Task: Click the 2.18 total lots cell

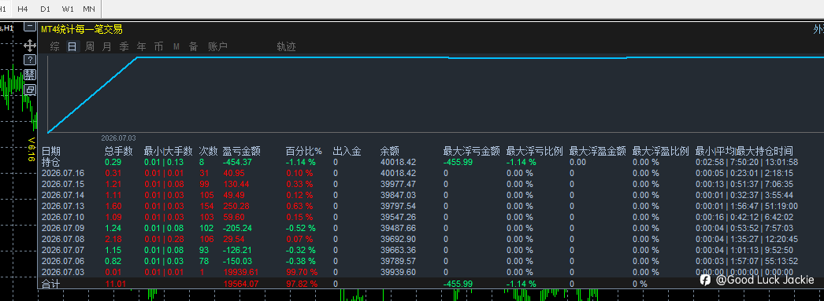Action: point(113,239)
